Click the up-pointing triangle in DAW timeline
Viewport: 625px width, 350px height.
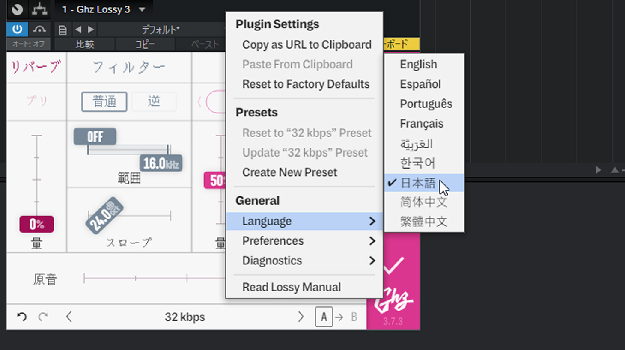pyautogui.click(x=615, y=170)
